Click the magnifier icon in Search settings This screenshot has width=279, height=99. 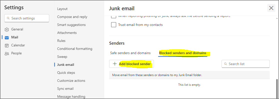[8, 18]
